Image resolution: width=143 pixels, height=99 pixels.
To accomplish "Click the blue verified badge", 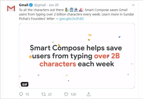I will [x=31, y=5].
